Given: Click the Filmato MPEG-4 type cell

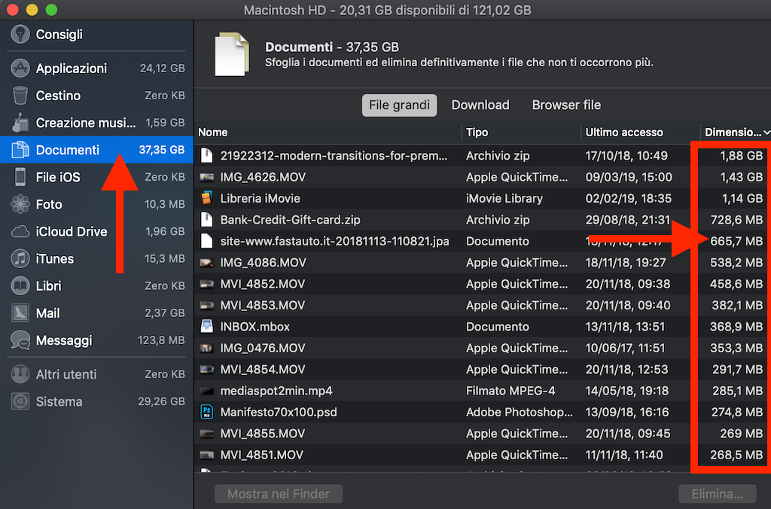Looking at the screenshot, I should coord(510,391).
